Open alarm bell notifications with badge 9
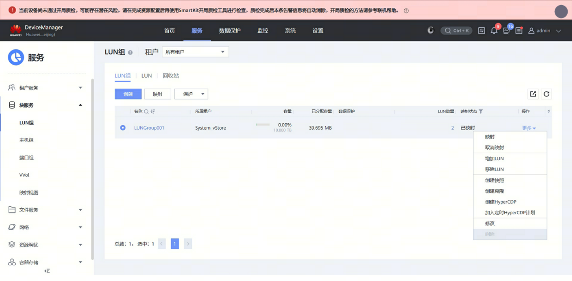This screenshot has width=572, height=281. (494, 31)
